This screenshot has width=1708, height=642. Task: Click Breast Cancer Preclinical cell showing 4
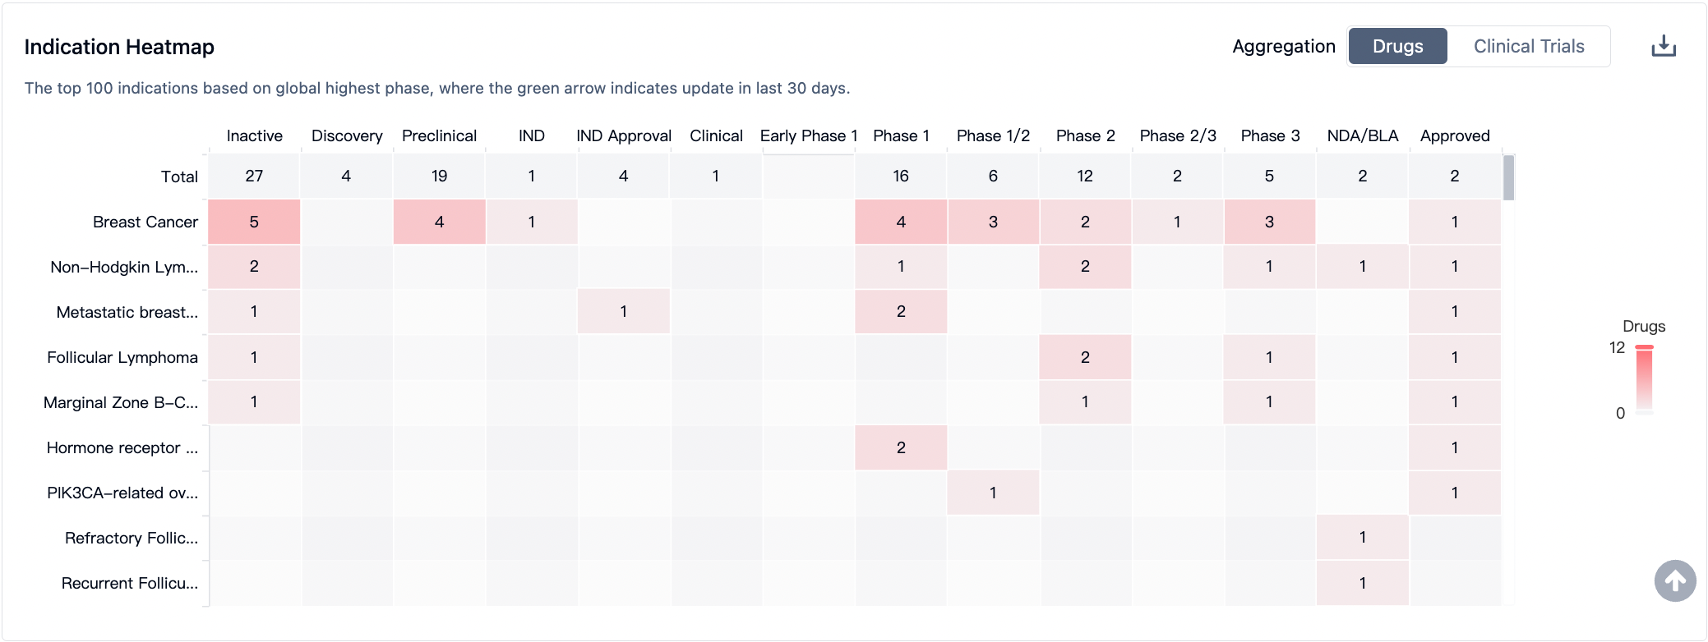[x=439, y=222]
